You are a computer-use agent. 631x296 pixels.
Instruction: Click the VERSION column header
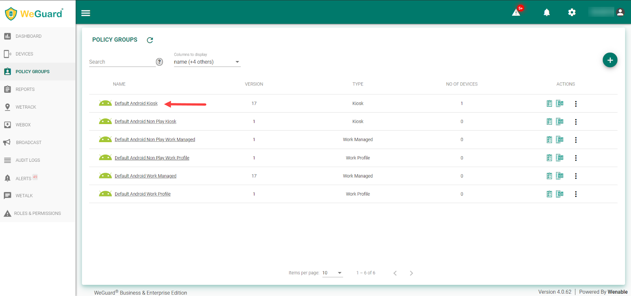click(254, 84)
